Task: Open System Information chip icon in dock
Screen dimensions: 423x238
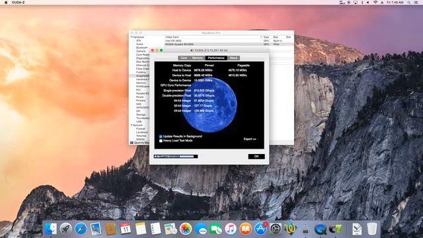Action: pyautogui.click(x=305, y=229)
